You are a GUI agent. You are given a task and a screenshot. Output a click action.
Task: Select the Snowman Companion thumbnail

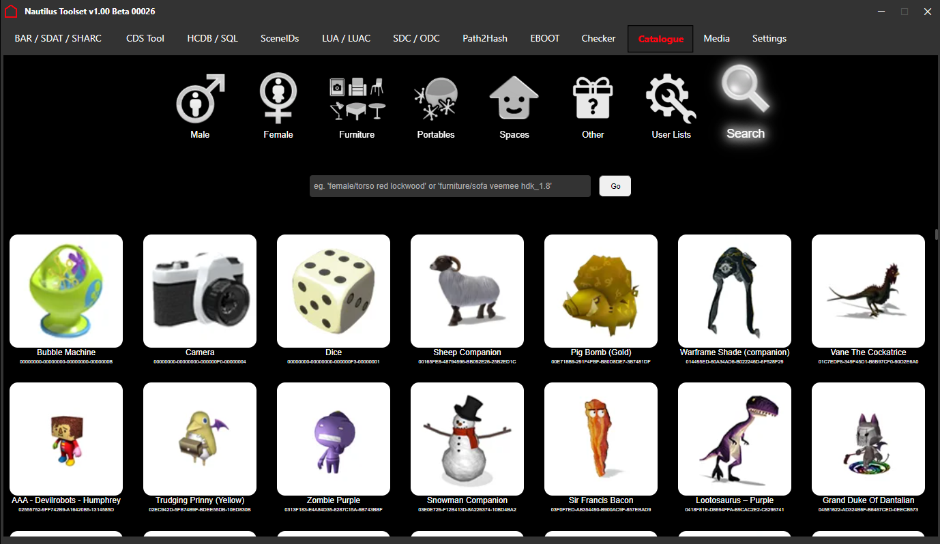point(467,439)
